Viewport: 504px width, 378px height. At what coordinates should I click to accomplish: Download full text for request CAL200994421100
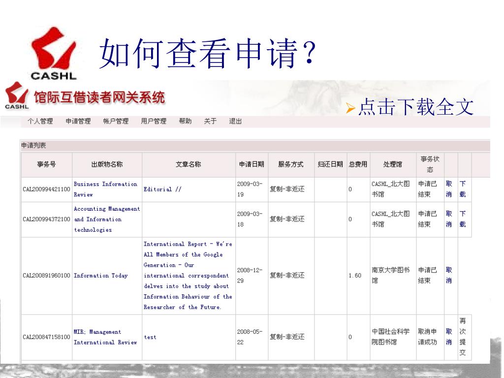click(x=463, y=189)
